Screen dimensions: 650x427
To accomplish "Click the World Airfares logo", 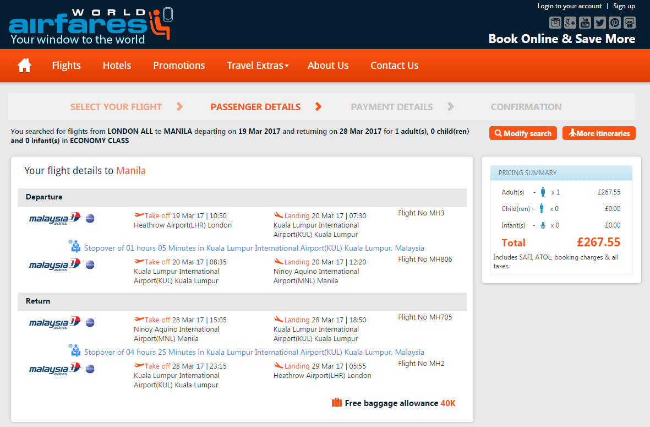I will [90, 26].
